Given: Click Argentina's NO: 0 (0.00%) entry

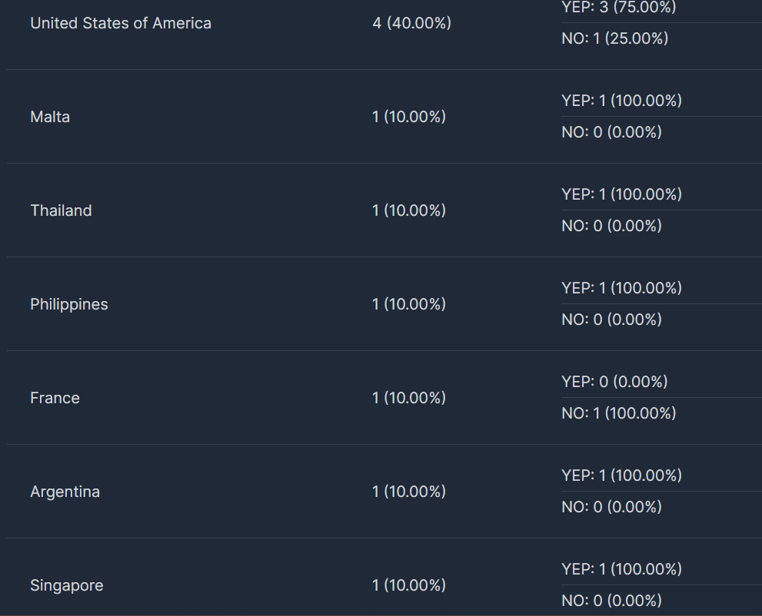Looking at the screenshot, I should (x=611, y=507).
